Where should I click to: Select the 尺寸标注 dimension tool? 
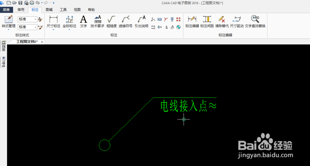pos(53,22)
